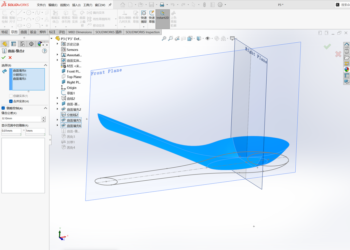This screenshot has width=350, height=250.
Task: Check the 创建实体(T) checkbox
Action: (11, 96)
